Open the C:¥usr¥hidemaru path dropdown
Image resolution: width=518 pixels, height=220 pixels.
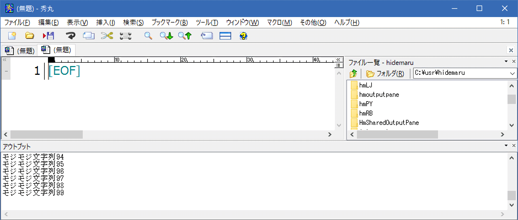pos(512,73)
